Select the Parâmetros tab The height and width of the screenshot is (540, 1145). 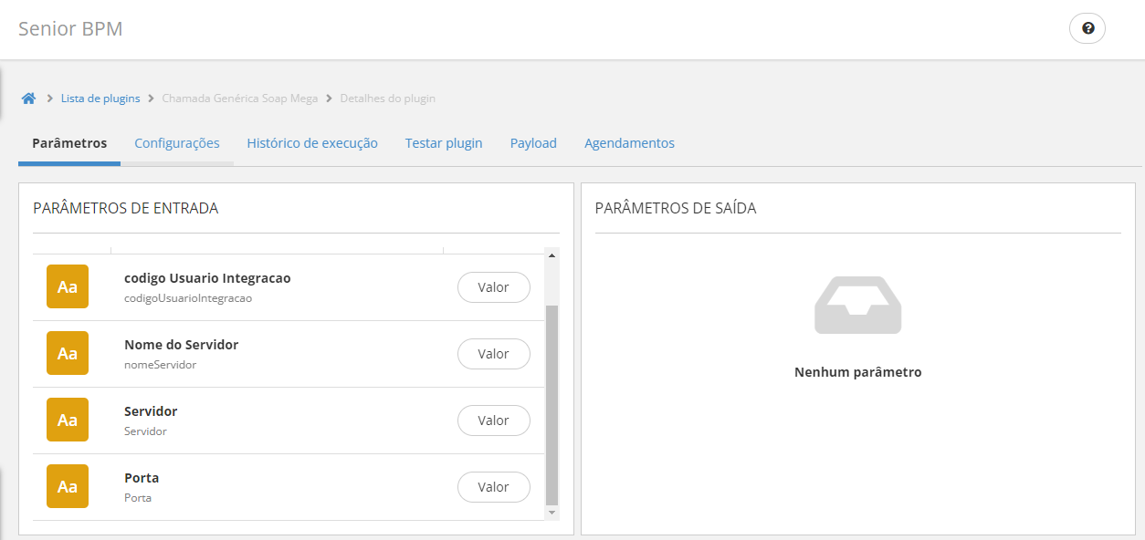(69, 143)
